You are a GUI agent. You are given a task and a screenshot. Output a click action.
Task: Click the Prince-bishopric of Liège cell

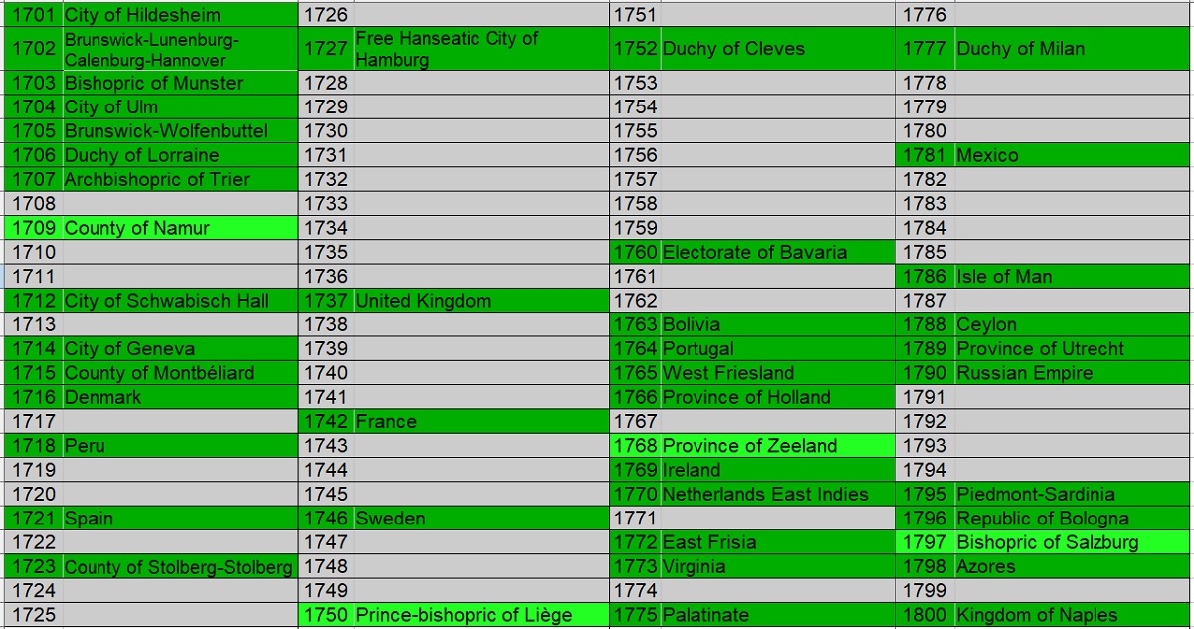pos(481,615)
